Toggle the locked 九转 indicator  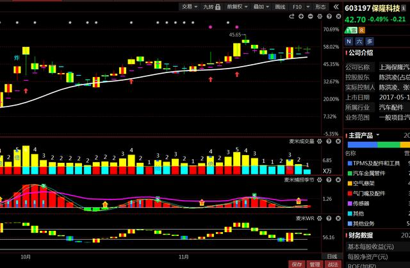point(212,7)
